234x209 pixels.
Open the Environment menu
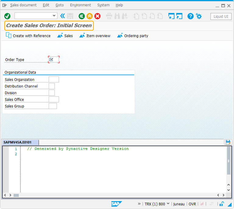click(80, 5)
